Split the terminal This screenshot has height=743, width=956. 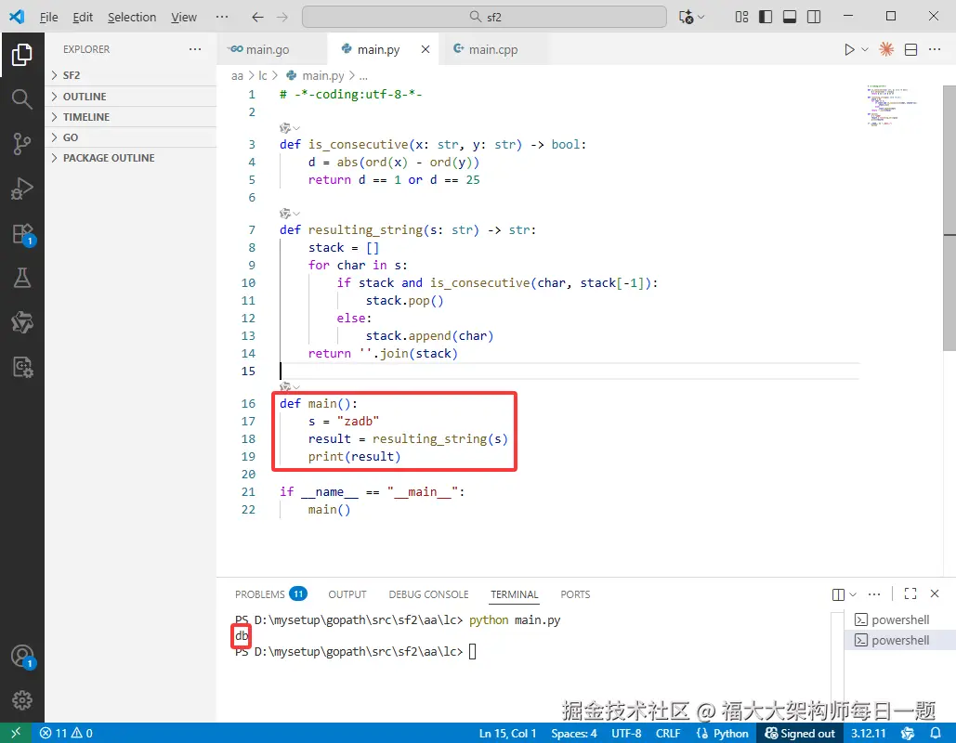(838, 594)
